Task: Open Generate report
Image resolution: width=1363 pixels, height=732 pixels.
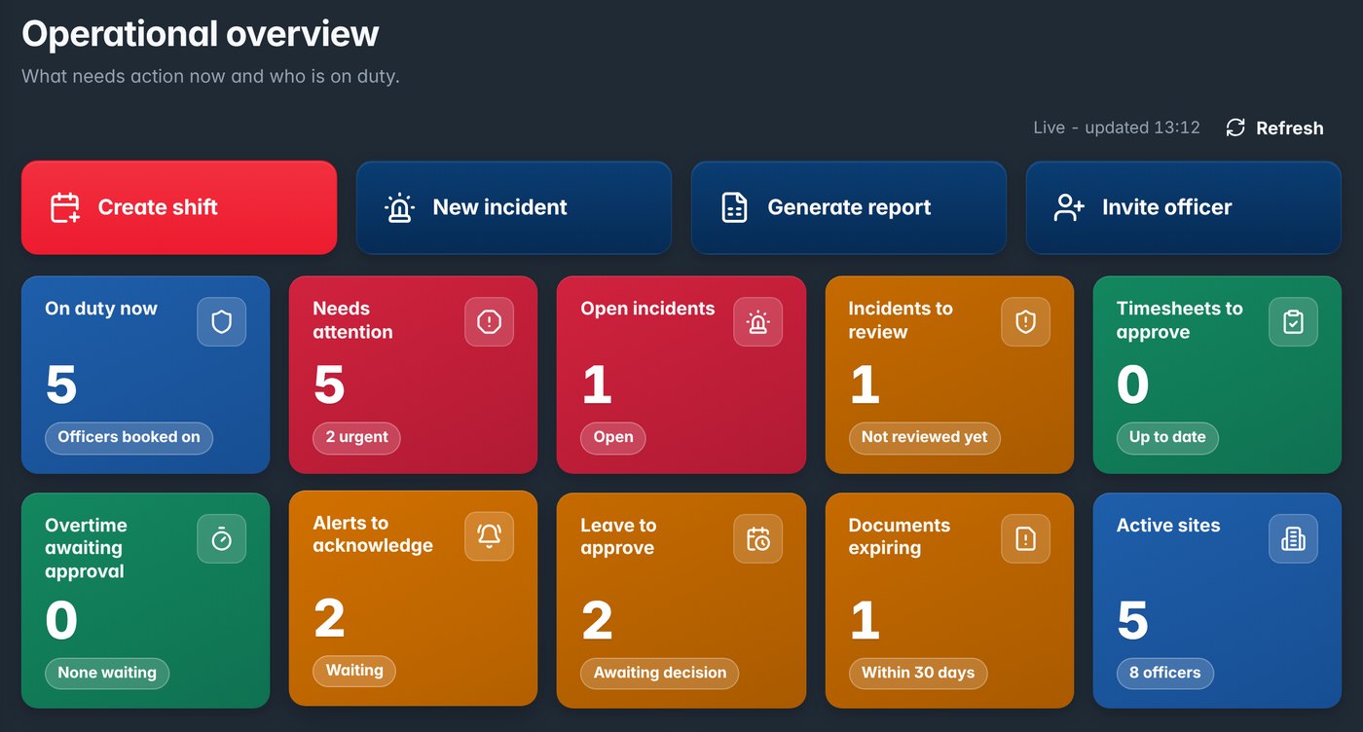Action: (x=849, y=207)
